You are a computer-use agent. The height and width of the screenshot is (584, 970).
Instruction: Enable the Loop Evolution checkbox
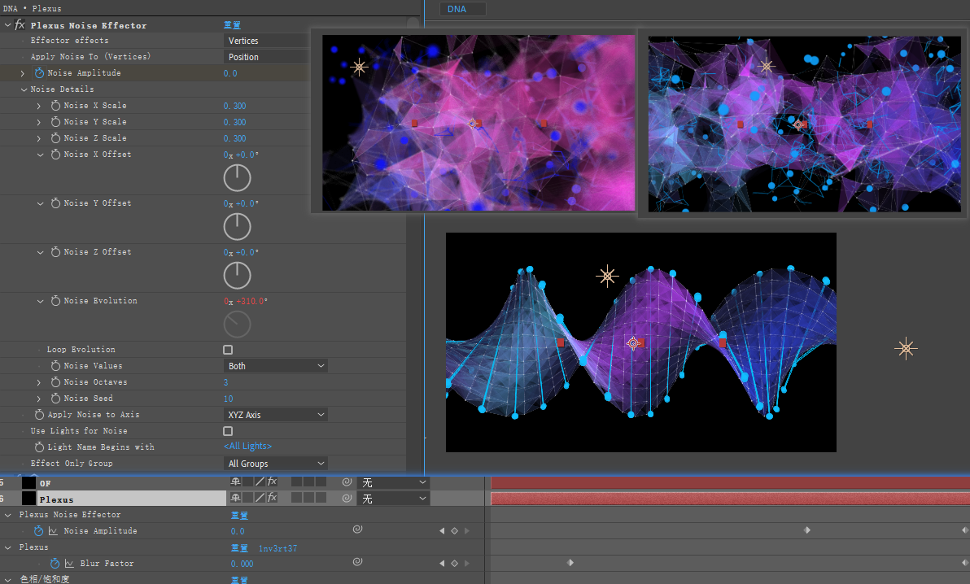coord(228,350)
